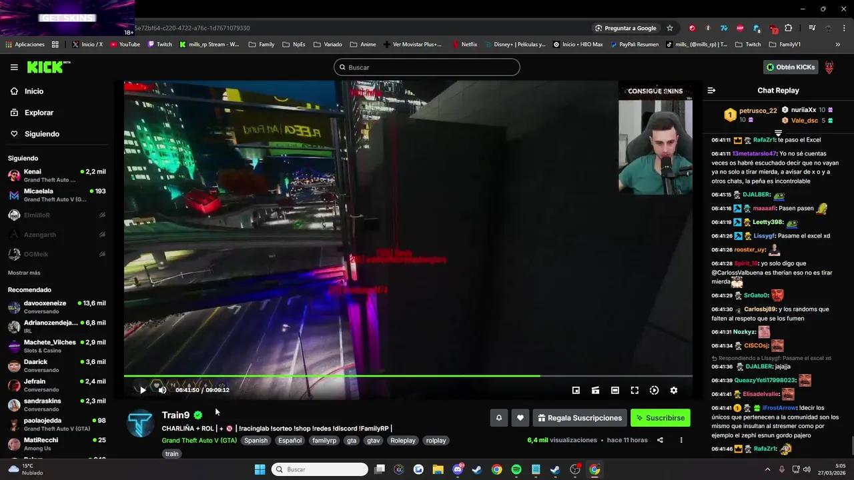This screenshot has height=480, width=854.
Task: Open the Netflix bookmark
Action: (465, 45)
